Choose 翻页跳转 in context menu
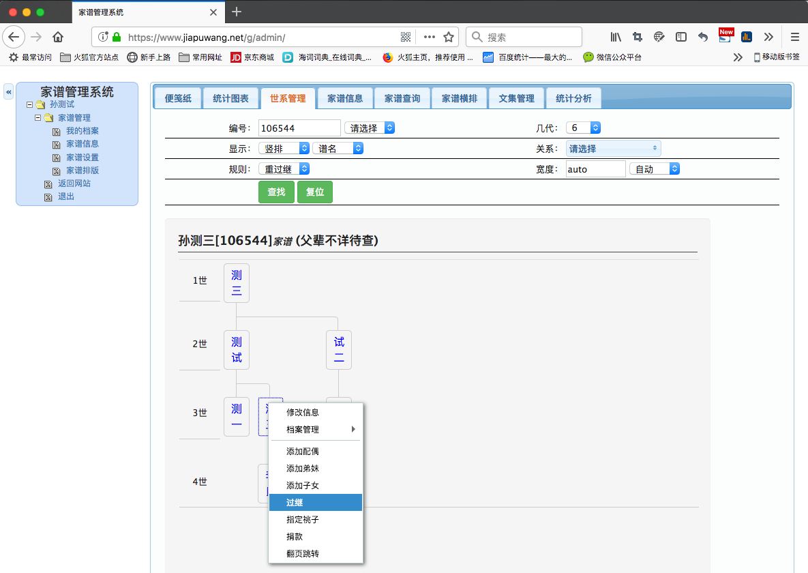This screenshot has height=573, width=808. click(316, 553)
